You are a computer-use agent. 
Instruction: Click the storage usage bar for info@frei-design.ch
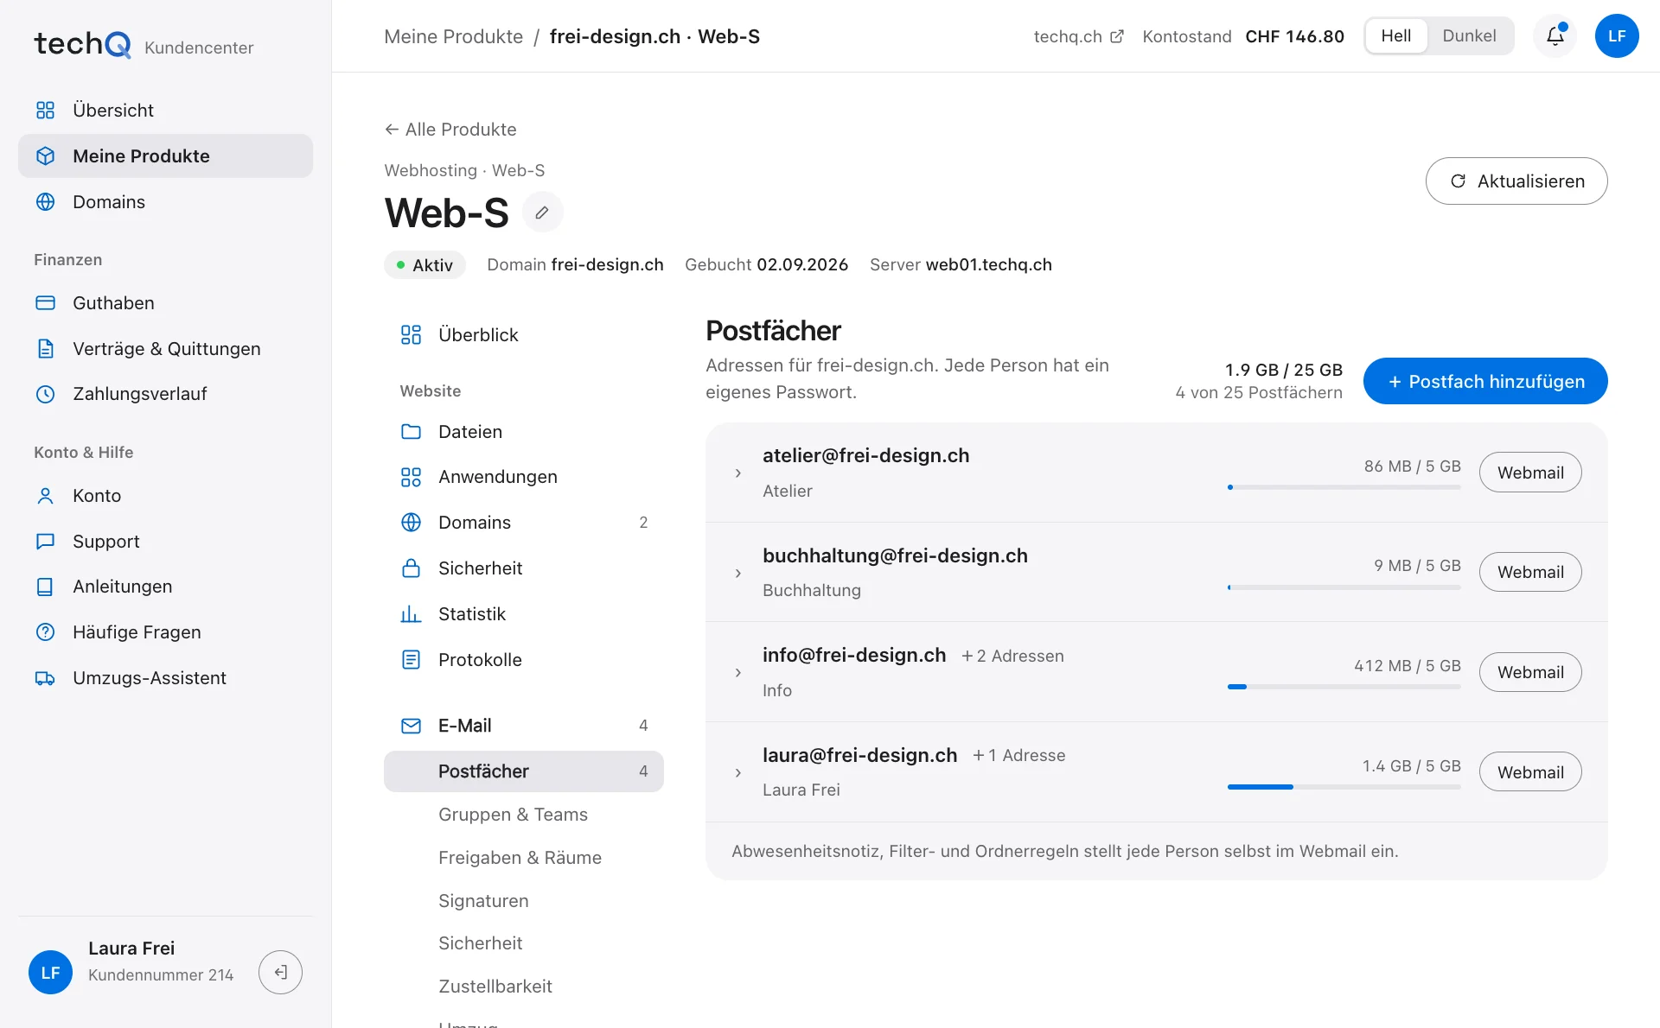point(1344,687)
